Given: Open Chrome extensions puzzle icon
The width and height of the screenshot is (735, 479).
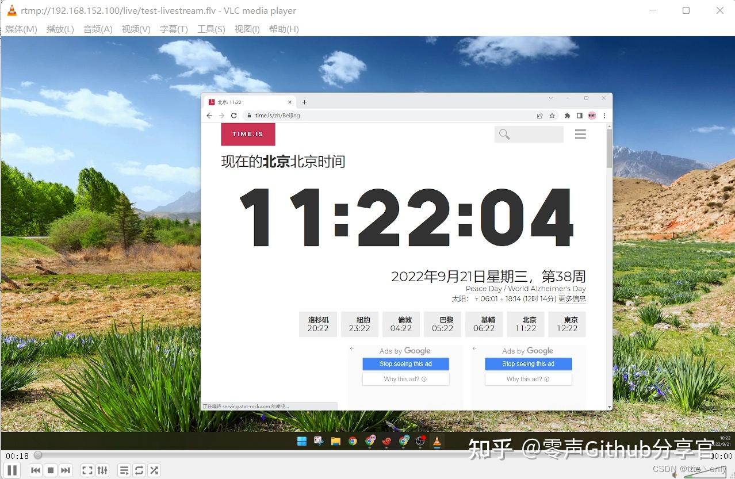Looking at the screenshot, I should point(567,116).
